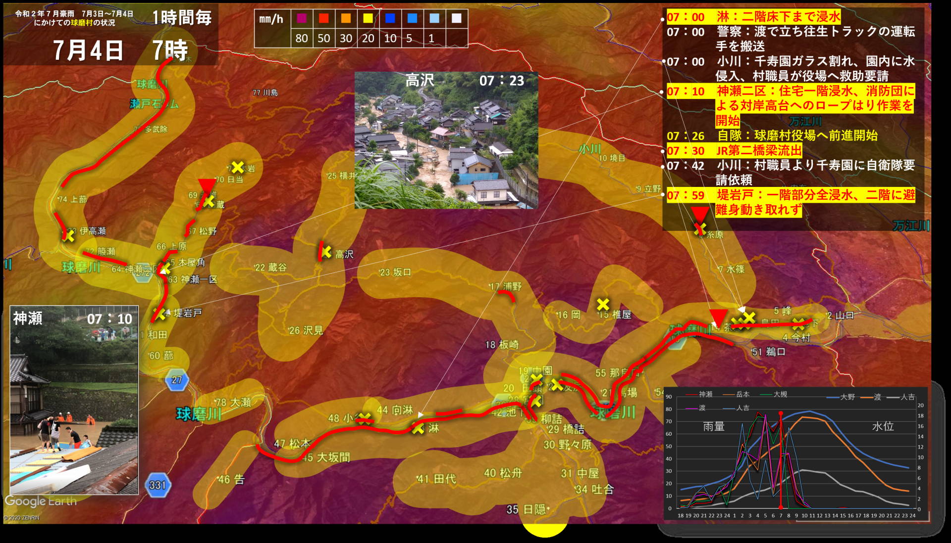Click the yellow X marker above 今村
Viewport: 951px width, 543px height.
click(798, 324)
